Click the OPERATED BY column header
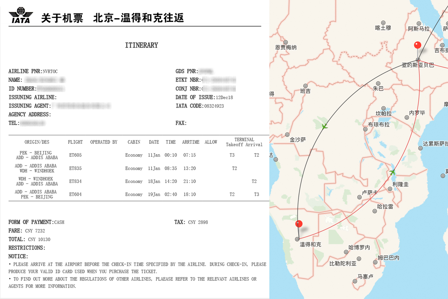The height and width of the screenshot is (299, 448). point(104,142)
